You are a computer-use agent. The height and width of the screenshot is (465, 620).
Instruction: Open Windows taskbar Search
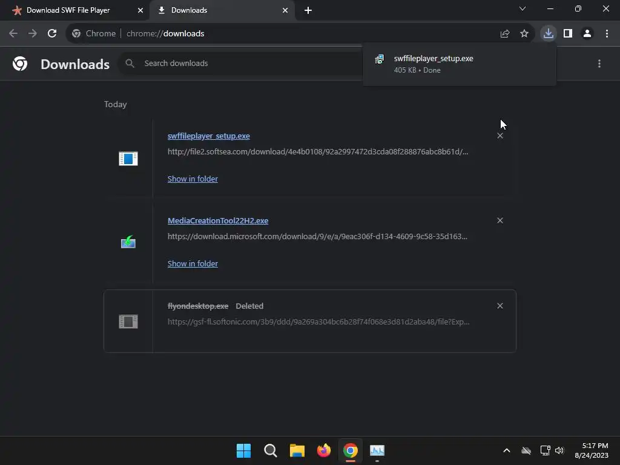(x=271, y=450)
